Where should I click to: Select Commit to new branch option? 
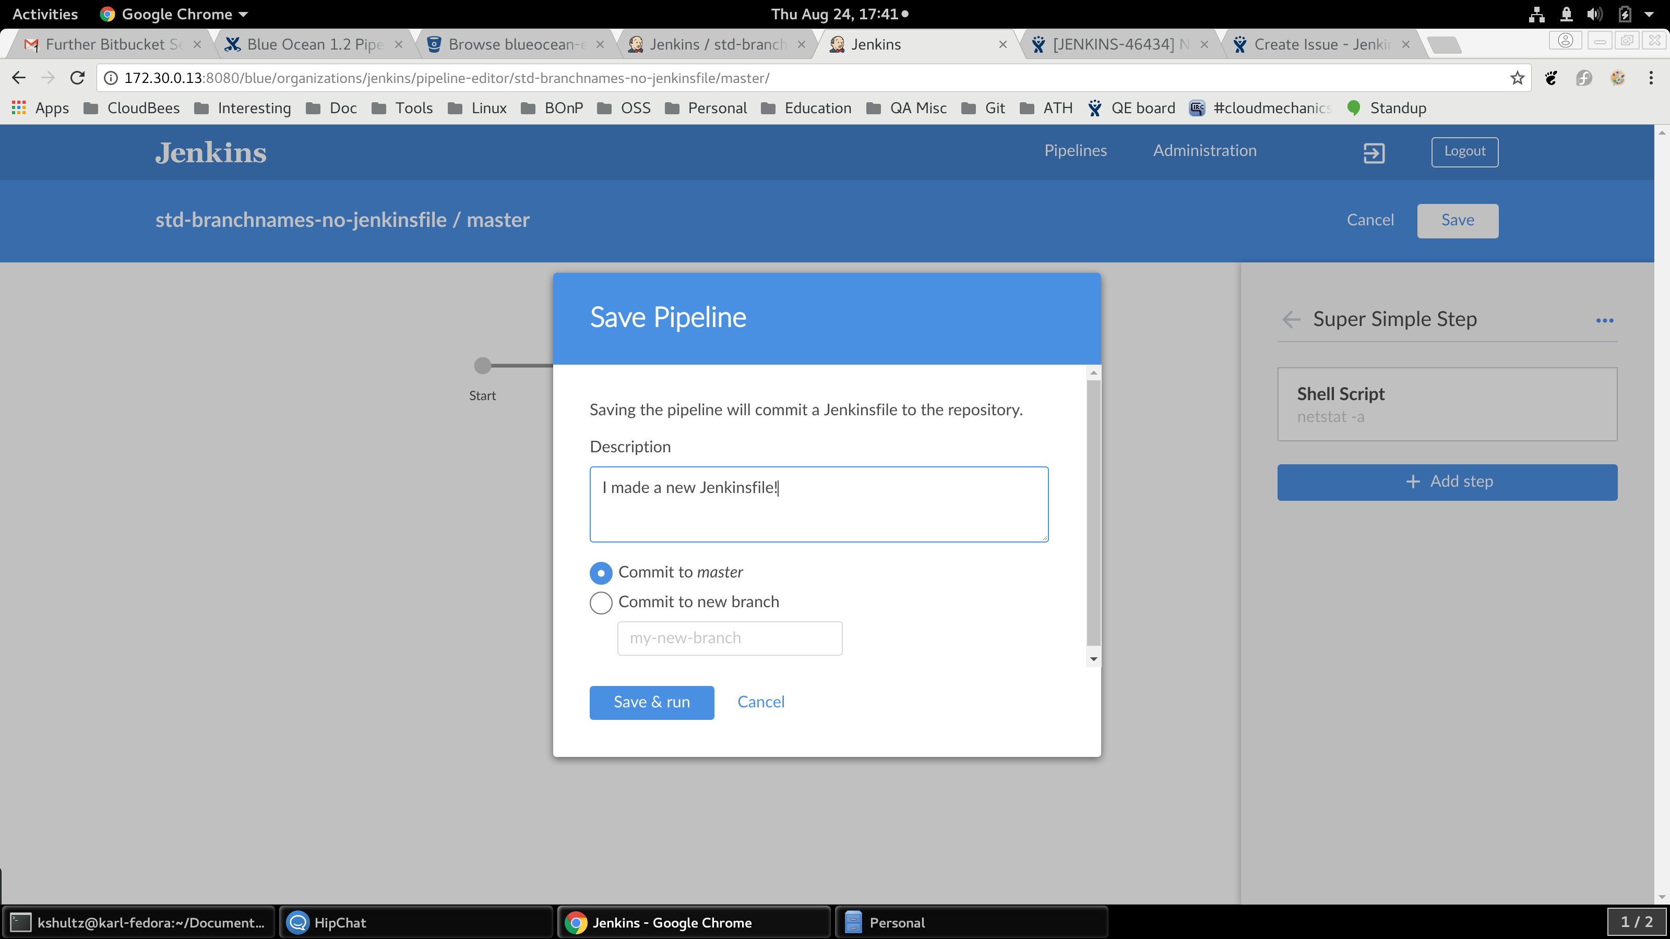601,603
